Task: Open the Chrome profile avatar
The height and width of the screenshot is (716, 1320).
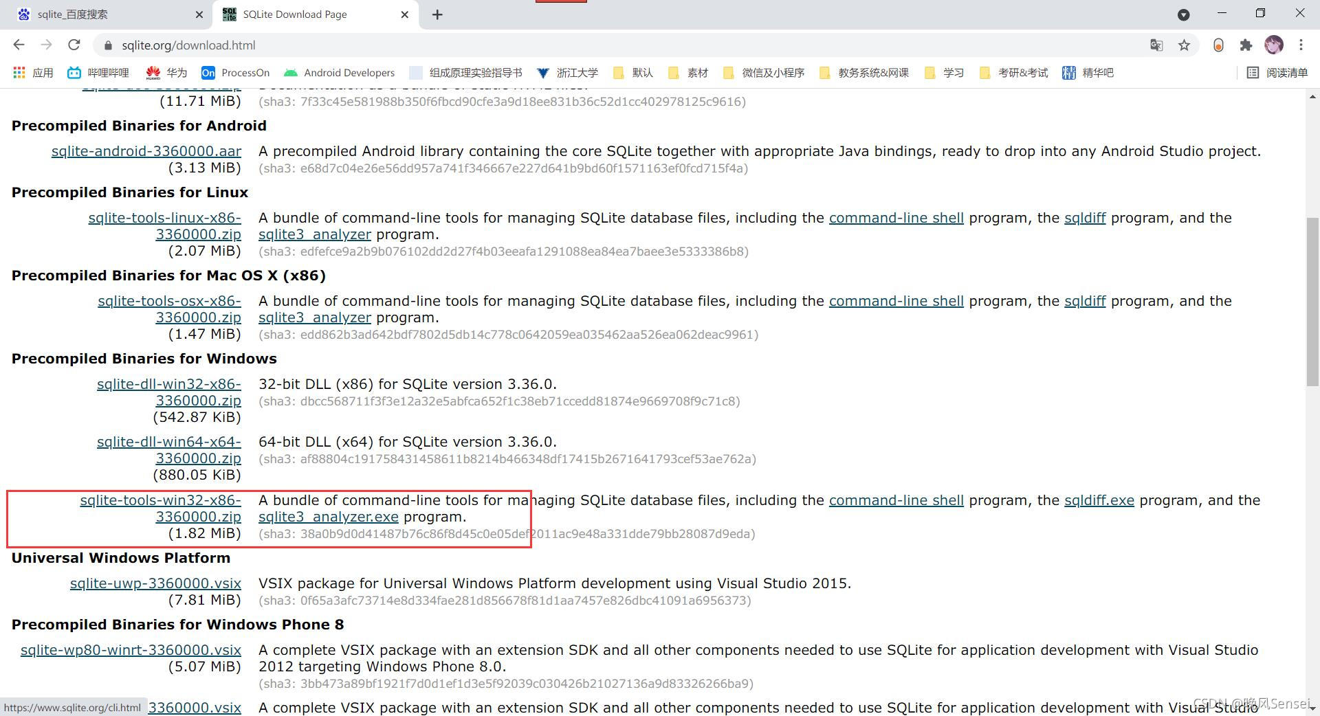Action: 1274,45
